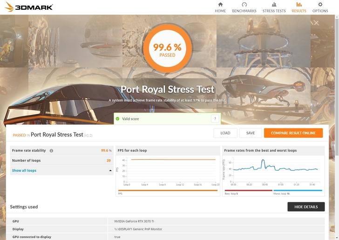Click the red Best loop 5 legend bar
Viewport: 339px width, 240px height.
pyautogui.click(x=248, y=190)
